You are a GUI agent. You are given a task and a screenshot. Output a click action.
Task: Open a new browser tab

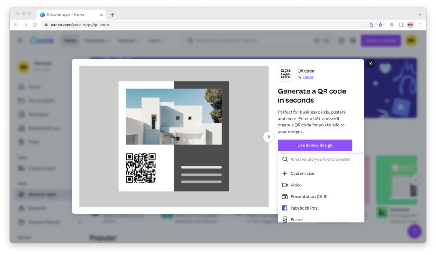click(x=112, y=15)
